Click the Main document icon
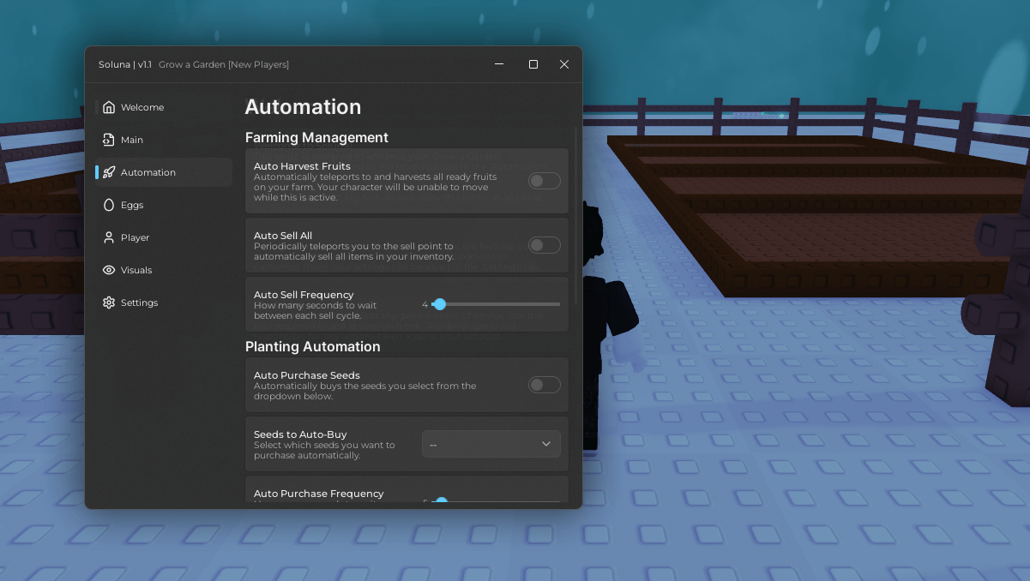1030x581 pixels. pyautogui.click(x=109, y=140)
